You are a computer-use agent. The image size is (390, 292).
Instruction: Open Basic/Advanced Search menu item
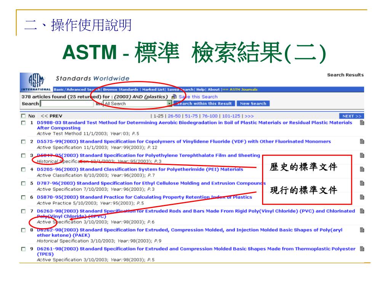77,89
